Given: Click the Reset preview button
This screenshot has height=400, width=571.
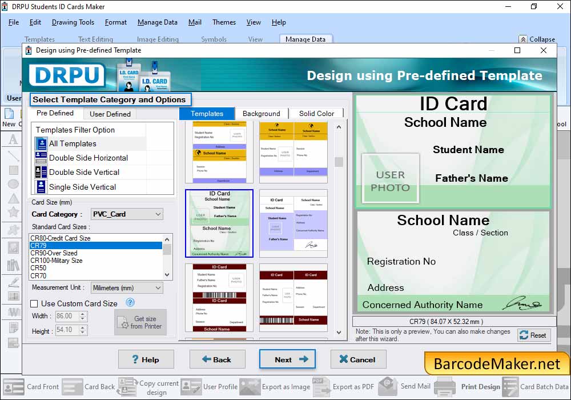Looking at the screenshot, I should pos(534,335).
